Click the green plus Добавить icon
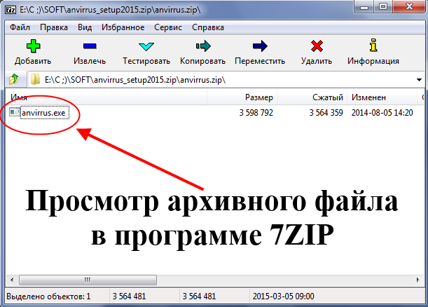This screenshot has height=307, width=428. pyautogui.click(x=34, y=46)
